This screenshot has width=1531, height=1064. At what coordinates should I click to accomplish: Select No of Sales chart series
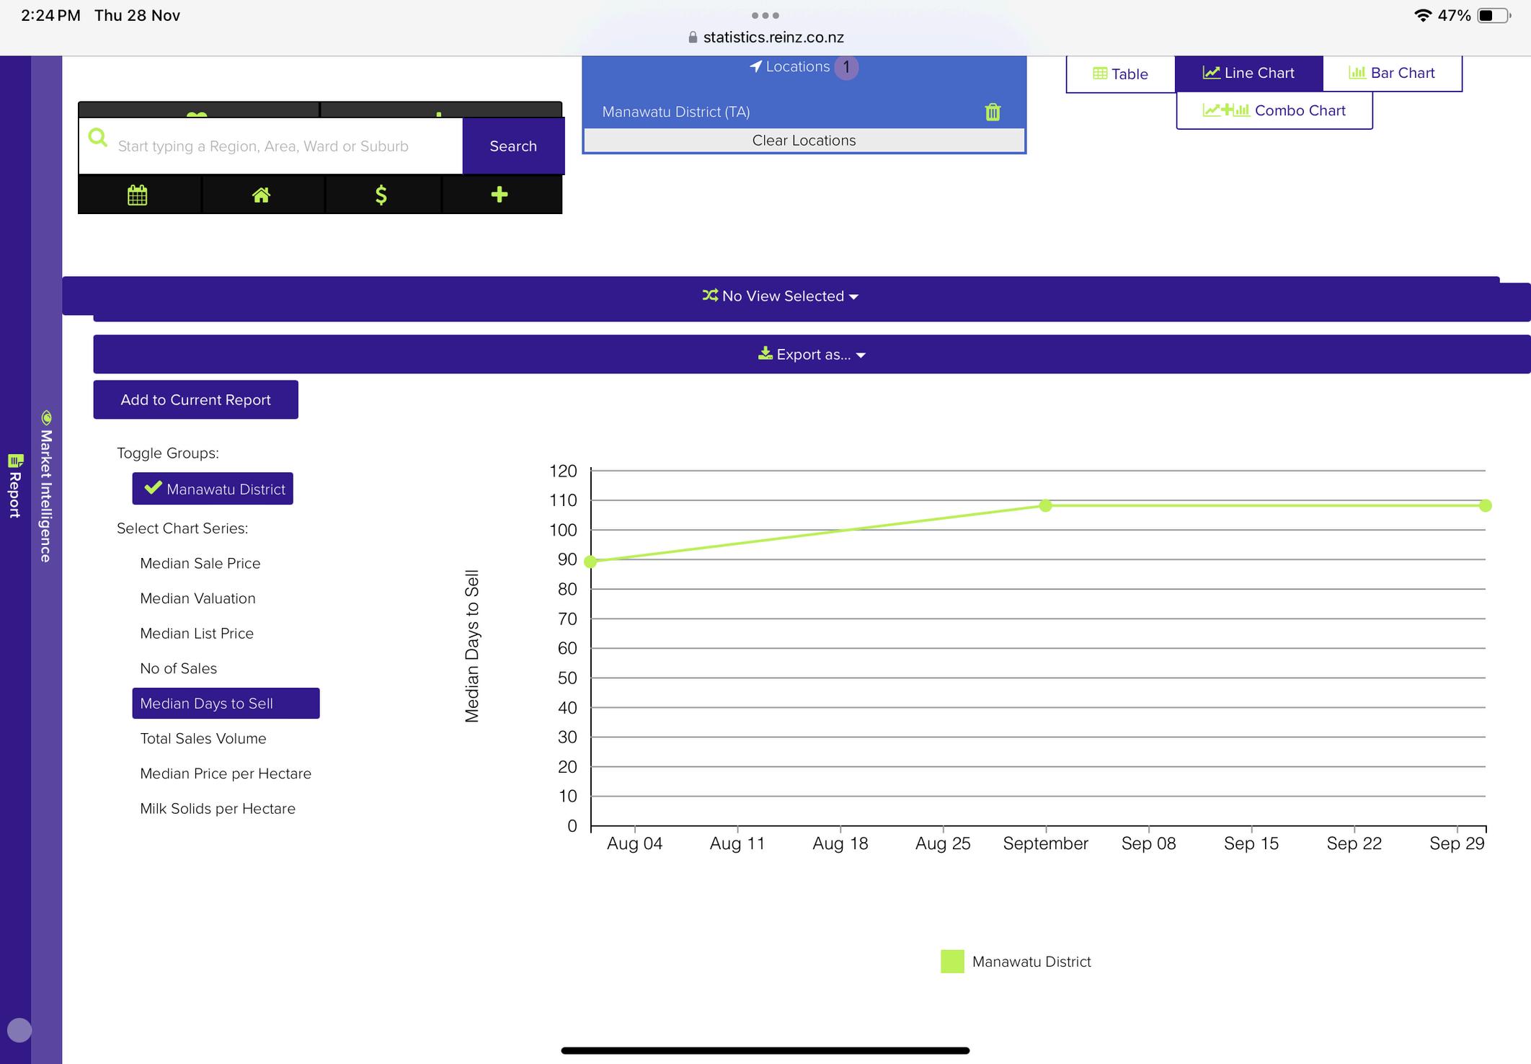click(178, 668)
